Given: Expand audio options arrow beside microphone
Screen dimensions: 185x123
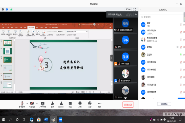Looking at the screenshot, I should point(27,103).
